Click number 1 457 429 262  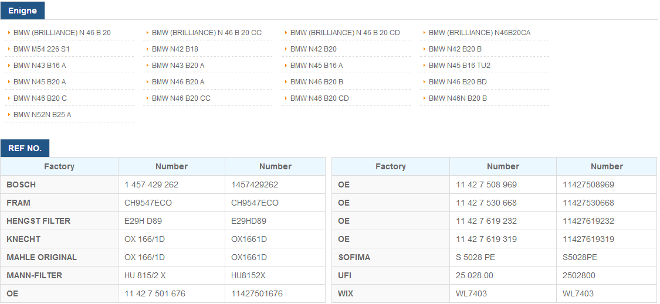click(151, 185)
